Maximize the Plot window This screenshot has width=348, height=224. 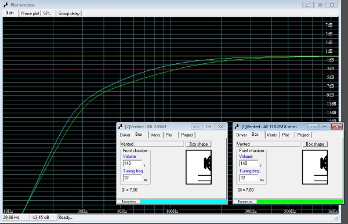coord(320,5)
